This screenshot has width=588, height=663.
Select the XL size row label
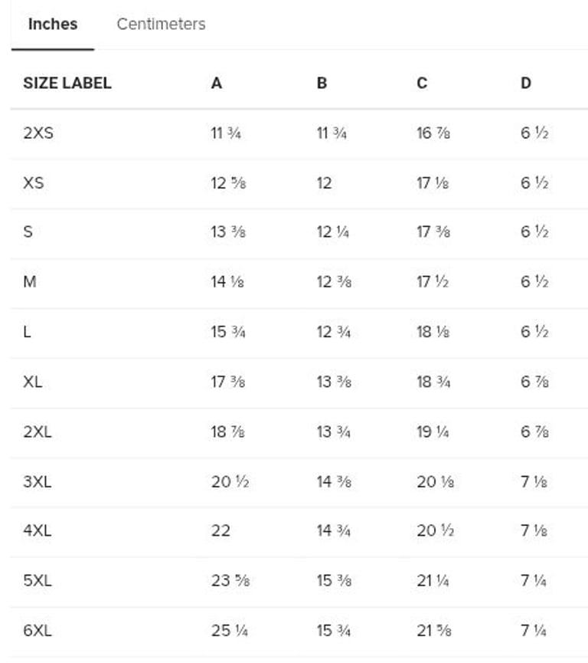tap(33, 382)
